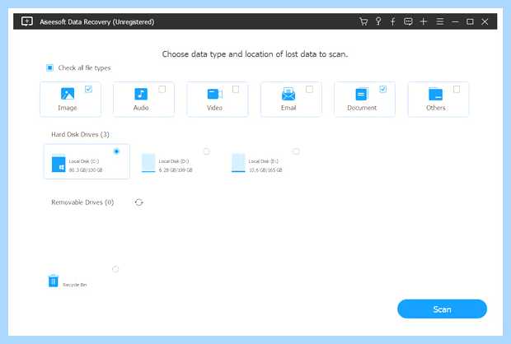511x344 pixels.
Task: Click the Others folder icon
Action: pyautogui.click(x=435, y=94)
